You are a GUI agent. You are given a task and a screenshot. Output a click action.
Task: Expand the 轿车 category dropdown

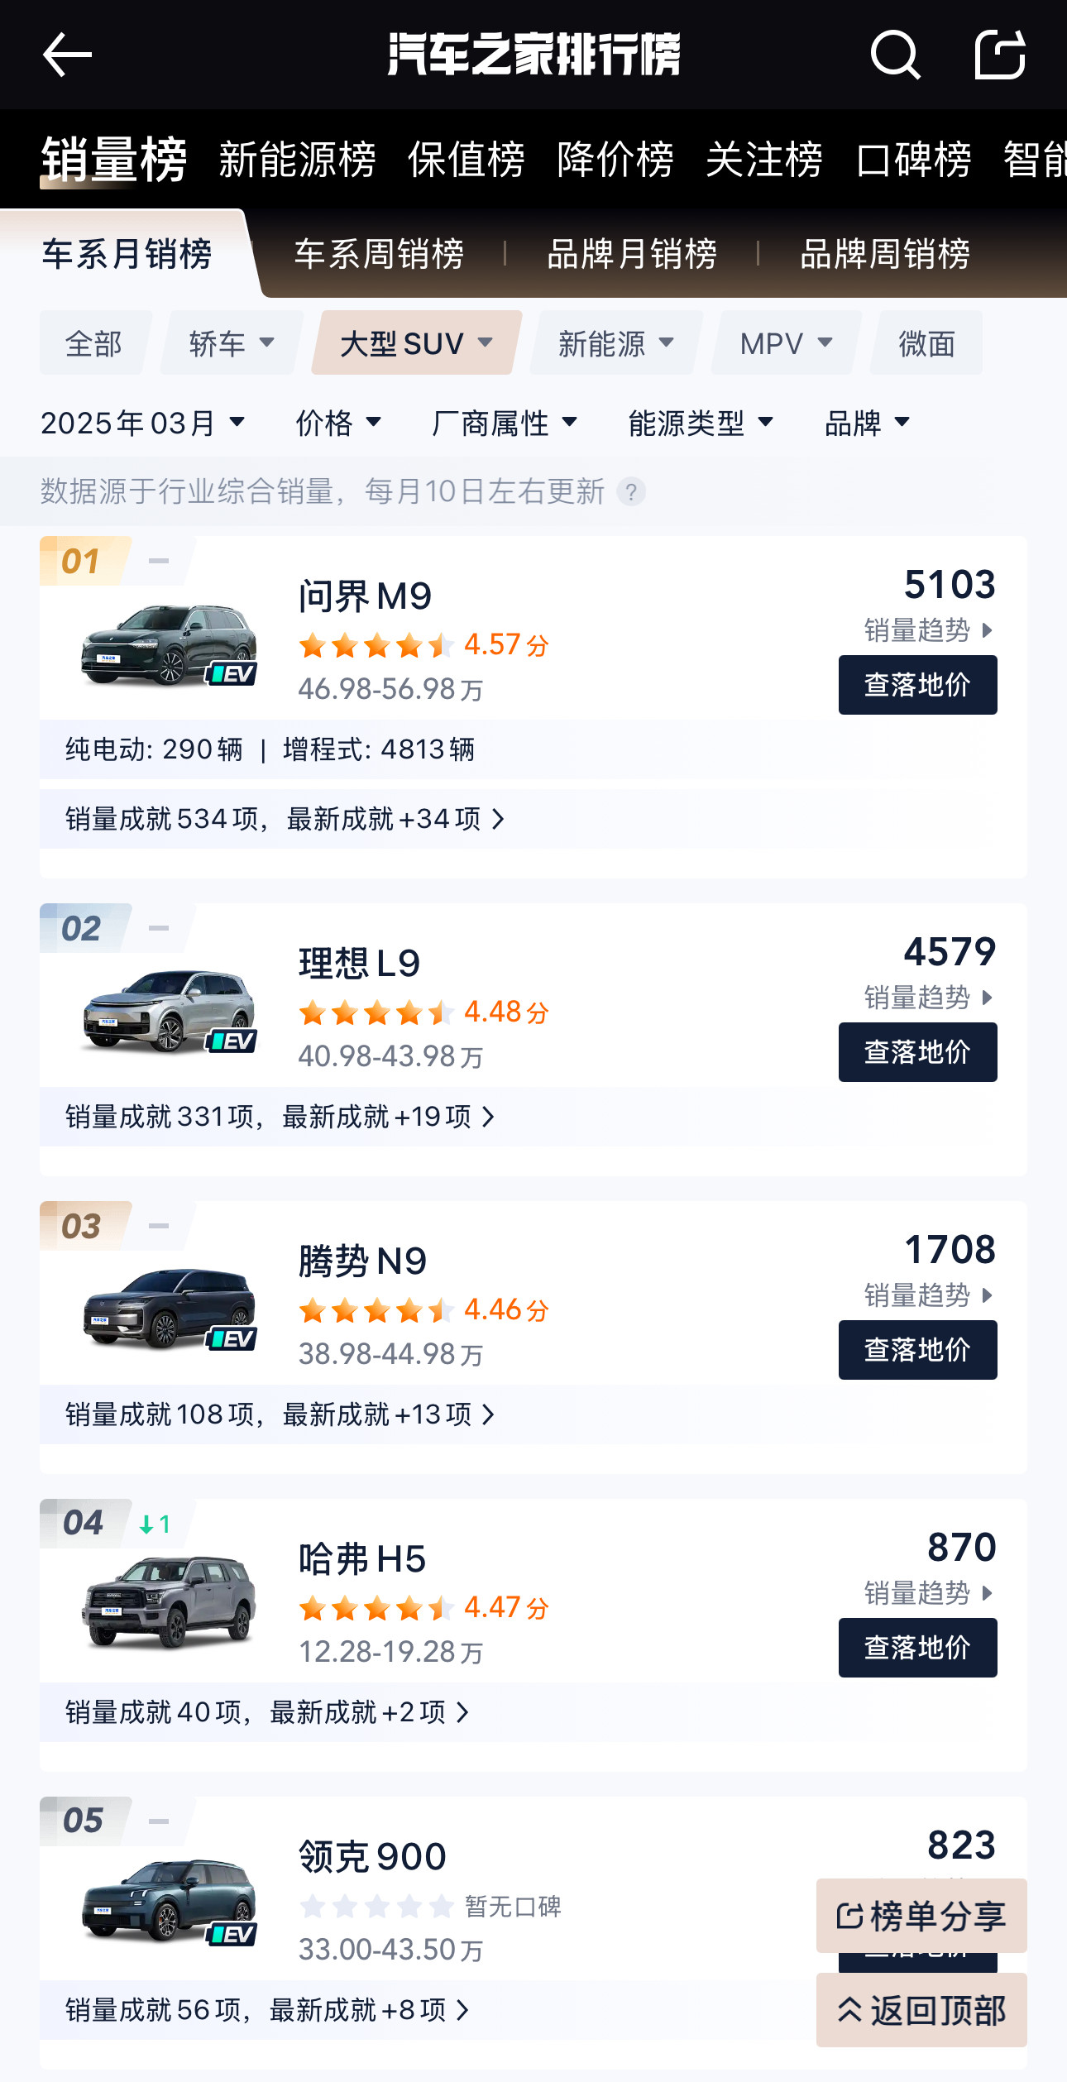point(232,343)
